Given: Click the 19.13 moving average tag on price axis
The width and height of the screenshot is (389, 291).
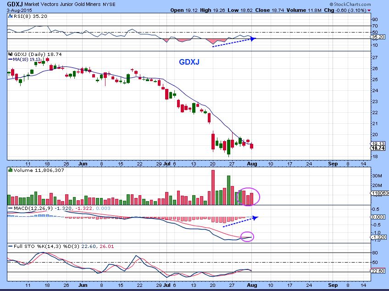Looking at the screenshot, I should click(x=378, y=143).
